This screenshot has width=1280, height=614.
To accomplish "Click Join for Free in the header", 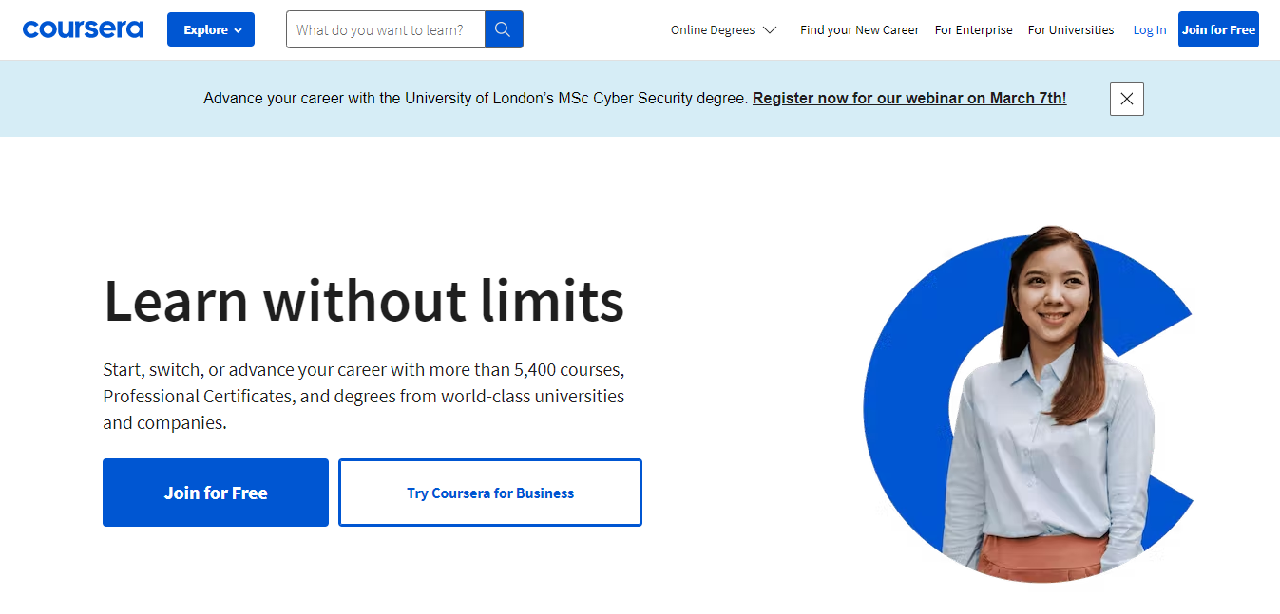I will 1218,29.
